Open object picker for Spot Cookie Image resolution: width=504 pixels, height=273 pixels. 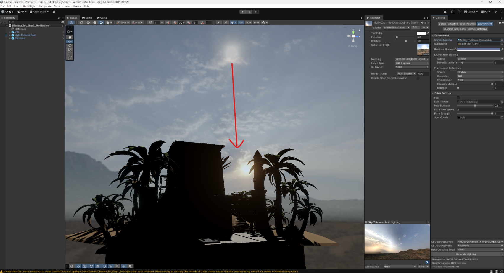pos(502,117)
